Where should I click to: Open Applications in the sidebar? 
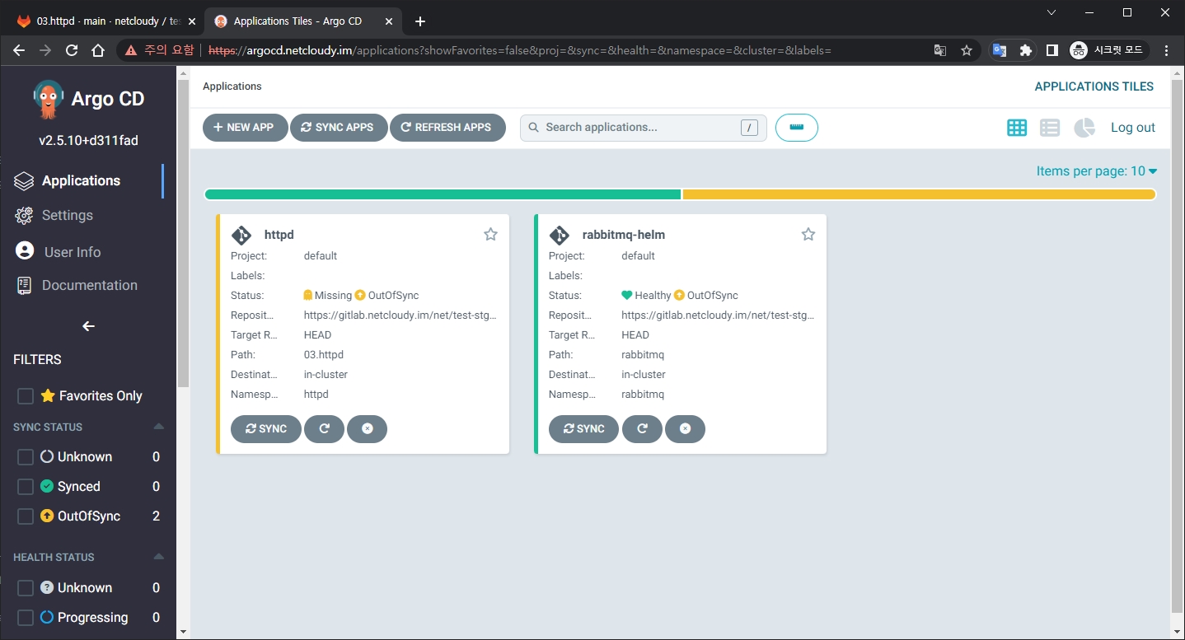pos(81,180)
